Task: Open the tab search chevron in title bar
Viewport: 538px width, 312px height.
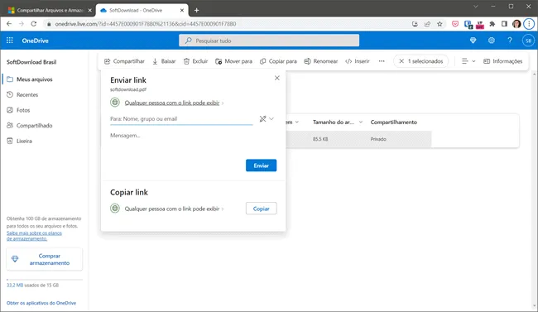Action: [x=476, y=6]
